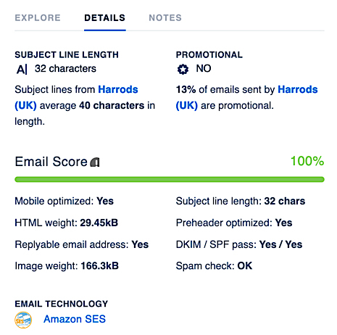Click the Preheader optimized: Yes entry
Image resolution: width=337 pixels, height=335 pixels.
234,223
